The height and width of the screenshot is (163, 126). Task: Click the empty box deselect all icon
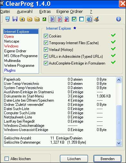click(82, 19)
